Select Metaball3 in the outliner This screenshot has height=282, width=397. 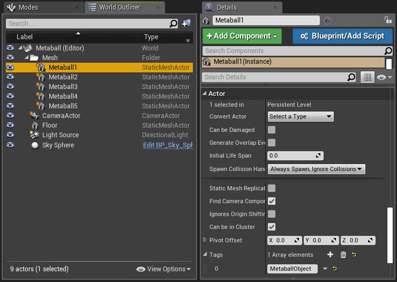click(x=99, y=87)
